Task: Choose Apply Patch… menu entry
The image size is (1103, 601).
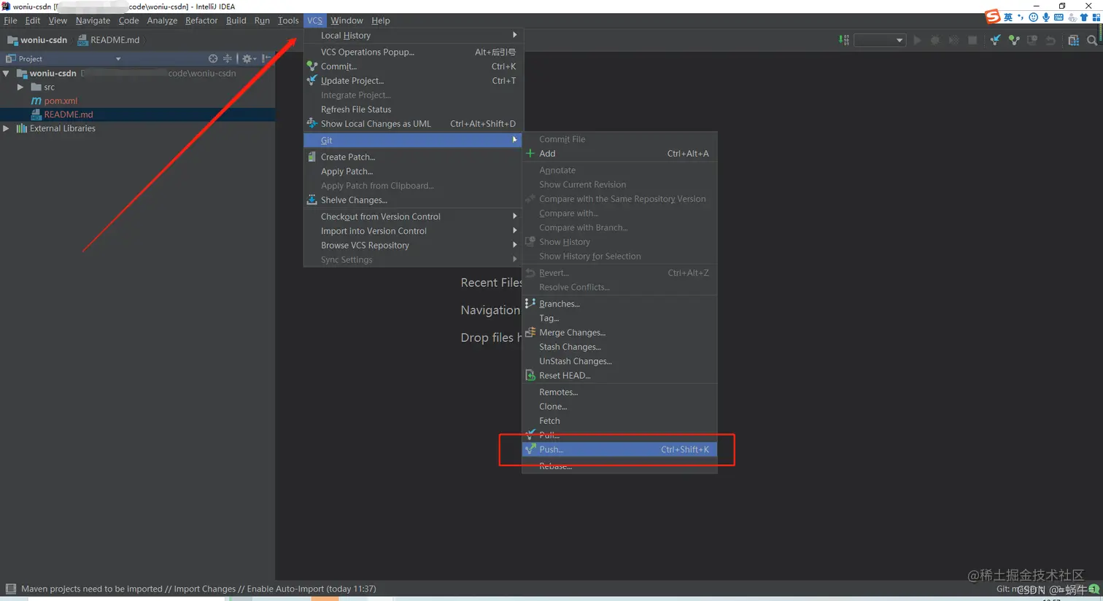Action: click(x=412, y=171)
